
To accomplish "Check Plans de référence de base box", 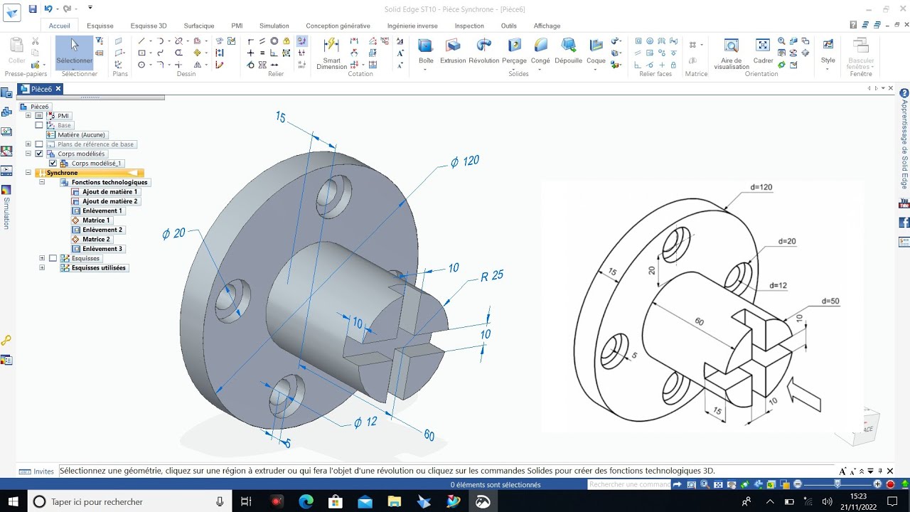I will point(39,144).
